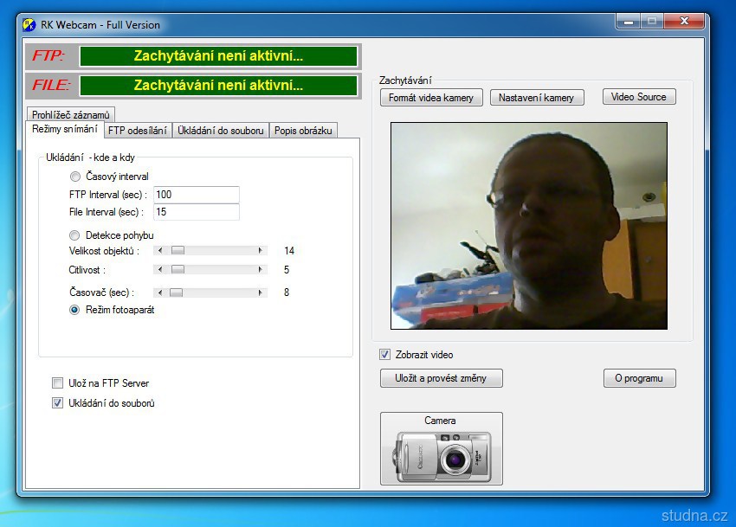Enable Ulož na FTP Server checkbox
Viewport: 736px width, 527px height.
(x=57, y=383)
